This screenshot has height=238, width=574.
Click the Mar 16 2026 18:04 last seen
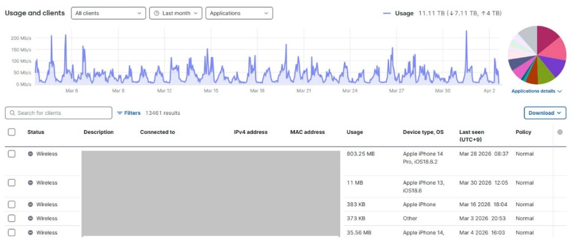click(x=483, y=204)
